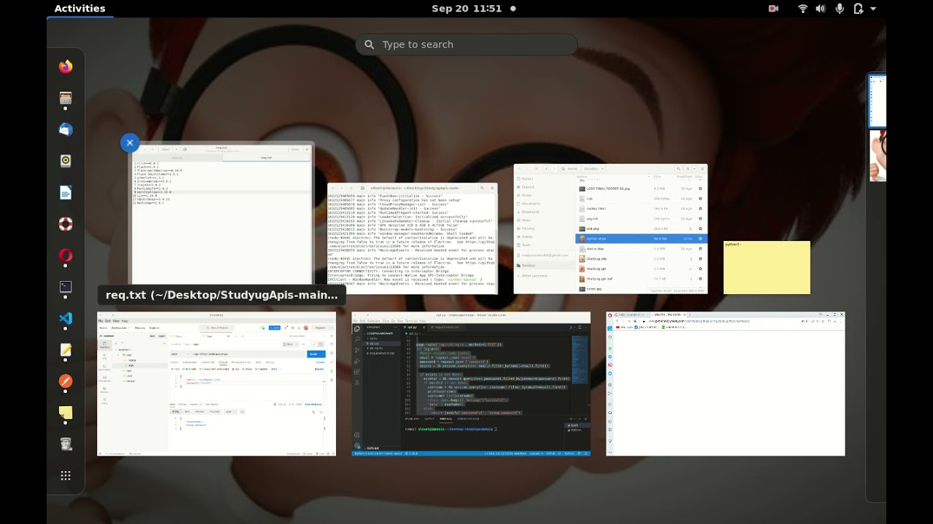
Task: Select the pay.txt file in Files
Action: (x=641, y=218)
